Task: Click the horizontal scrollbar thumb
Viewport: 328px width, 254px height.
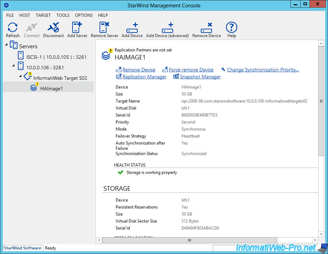Action: [x=190, y=240]
